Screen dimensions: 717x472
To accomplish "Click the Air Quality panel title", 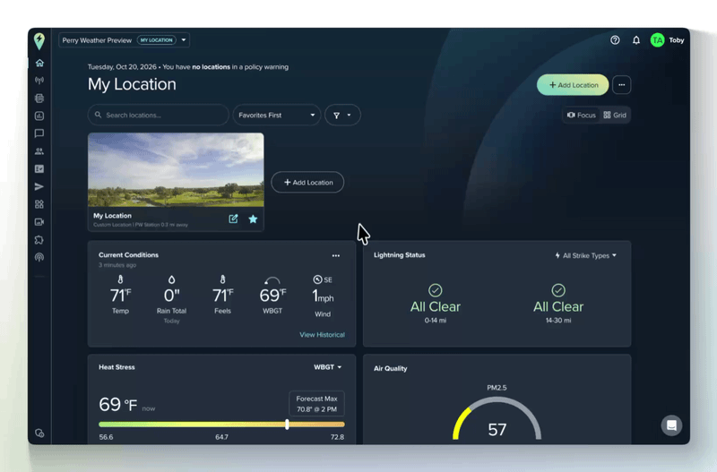I will [x=391, y=368].
